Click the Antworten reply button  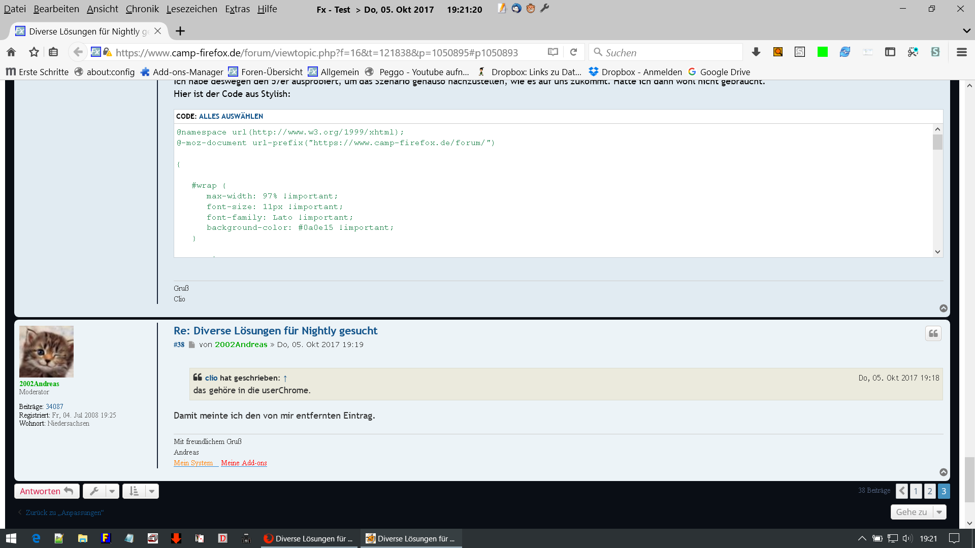tap(46, 491)
